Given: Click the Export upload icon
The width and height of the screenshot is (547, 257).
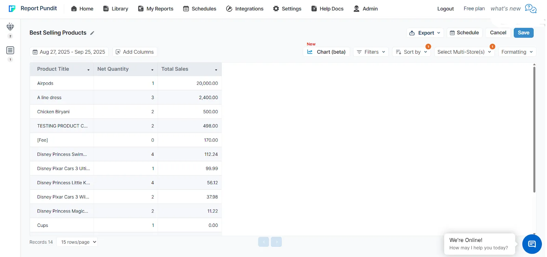Looking at the screenshot, I should coord(412,33).
